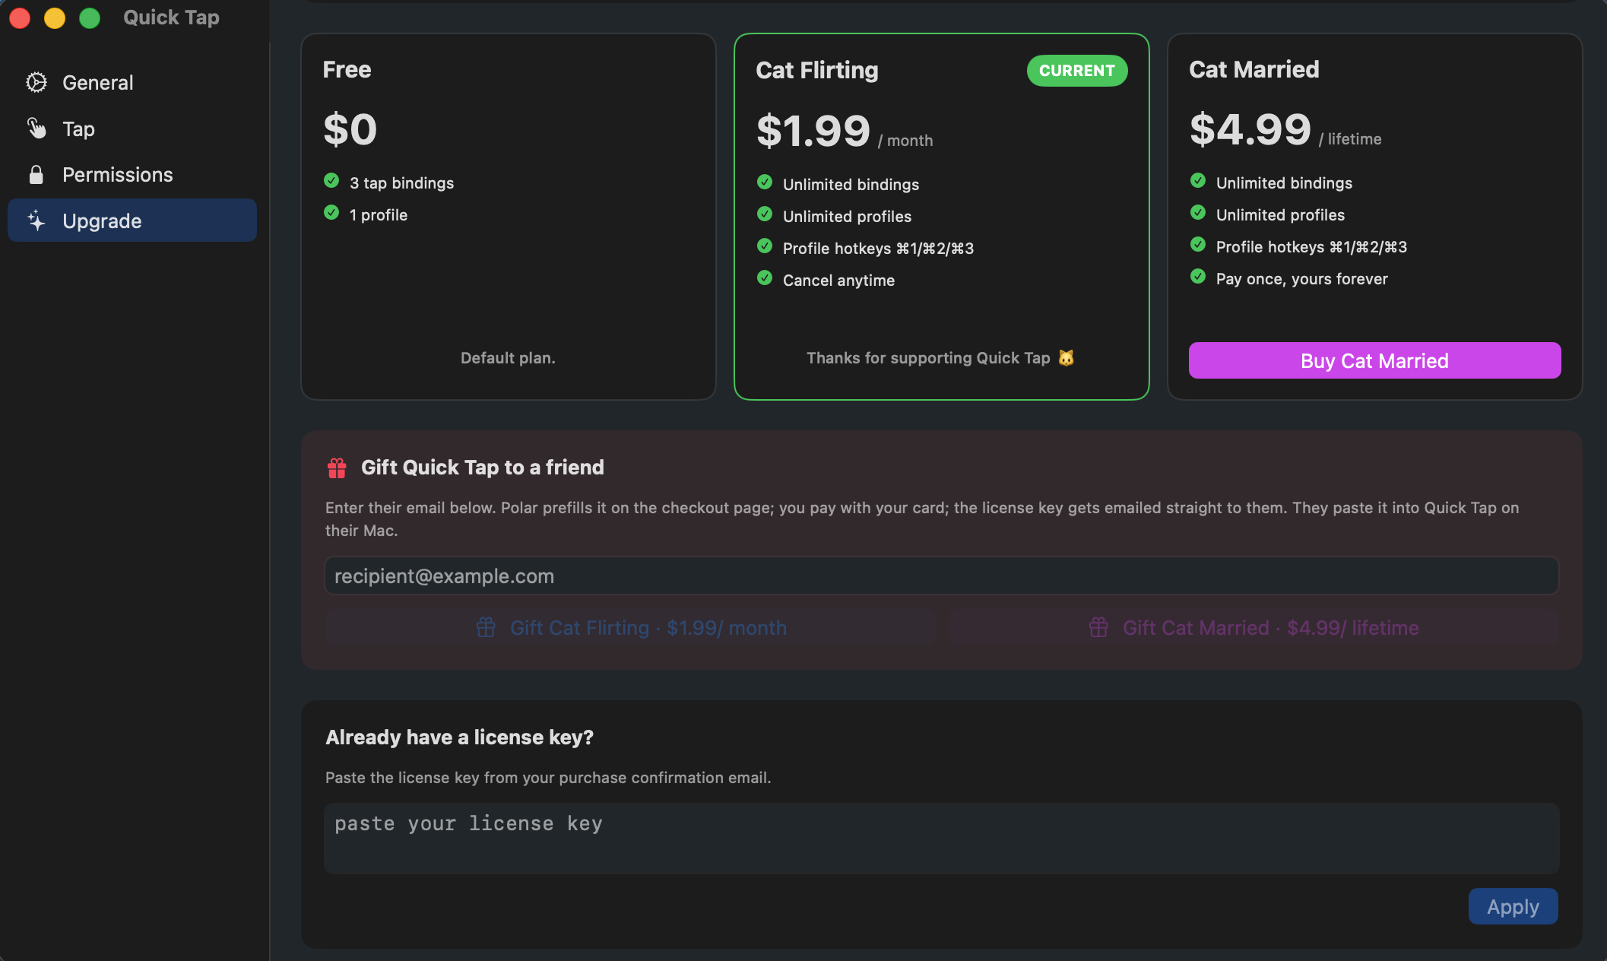The image size is (1607, 961).
Task: Zoom the Quick Tap window with green button
Action: point(90,17)
